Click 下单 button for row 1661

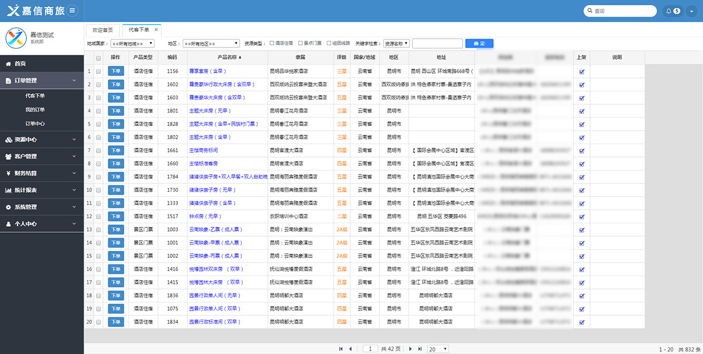click(x=116, y=150)
